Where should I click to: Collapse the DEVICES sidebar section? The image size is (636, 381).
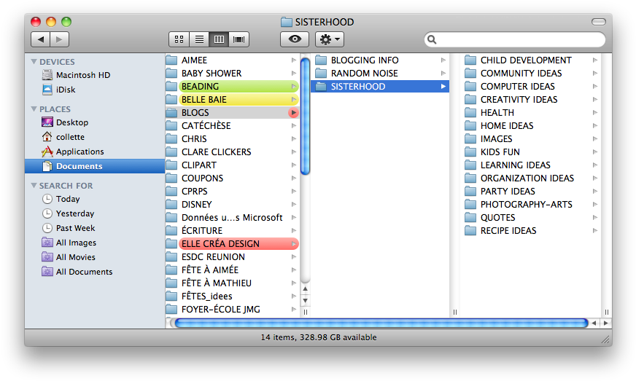(34, 62)
